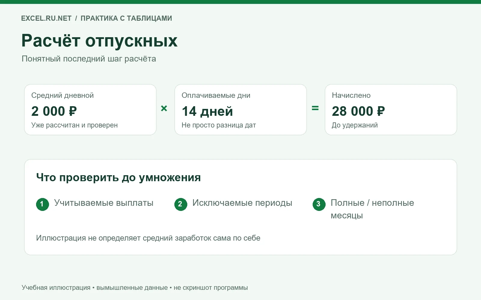Select the 2 000 ₽ value

[x=54, y=111]
